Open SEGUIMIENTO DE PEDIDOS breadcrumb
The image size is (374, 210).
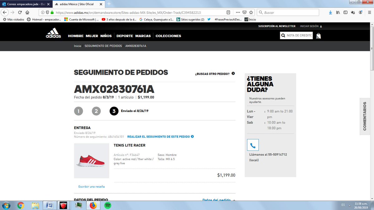click(x=103, y=46)
